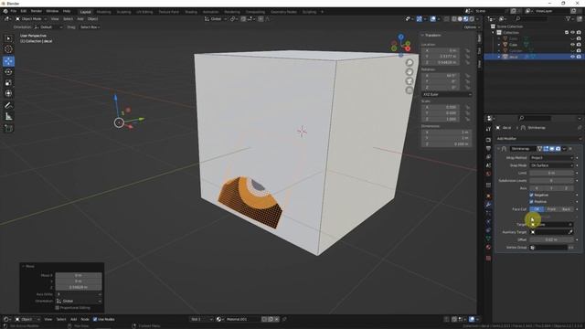Select wireframe viewport shading icon
The width and height of the screenshot is (585, 329).
(454, 18)
